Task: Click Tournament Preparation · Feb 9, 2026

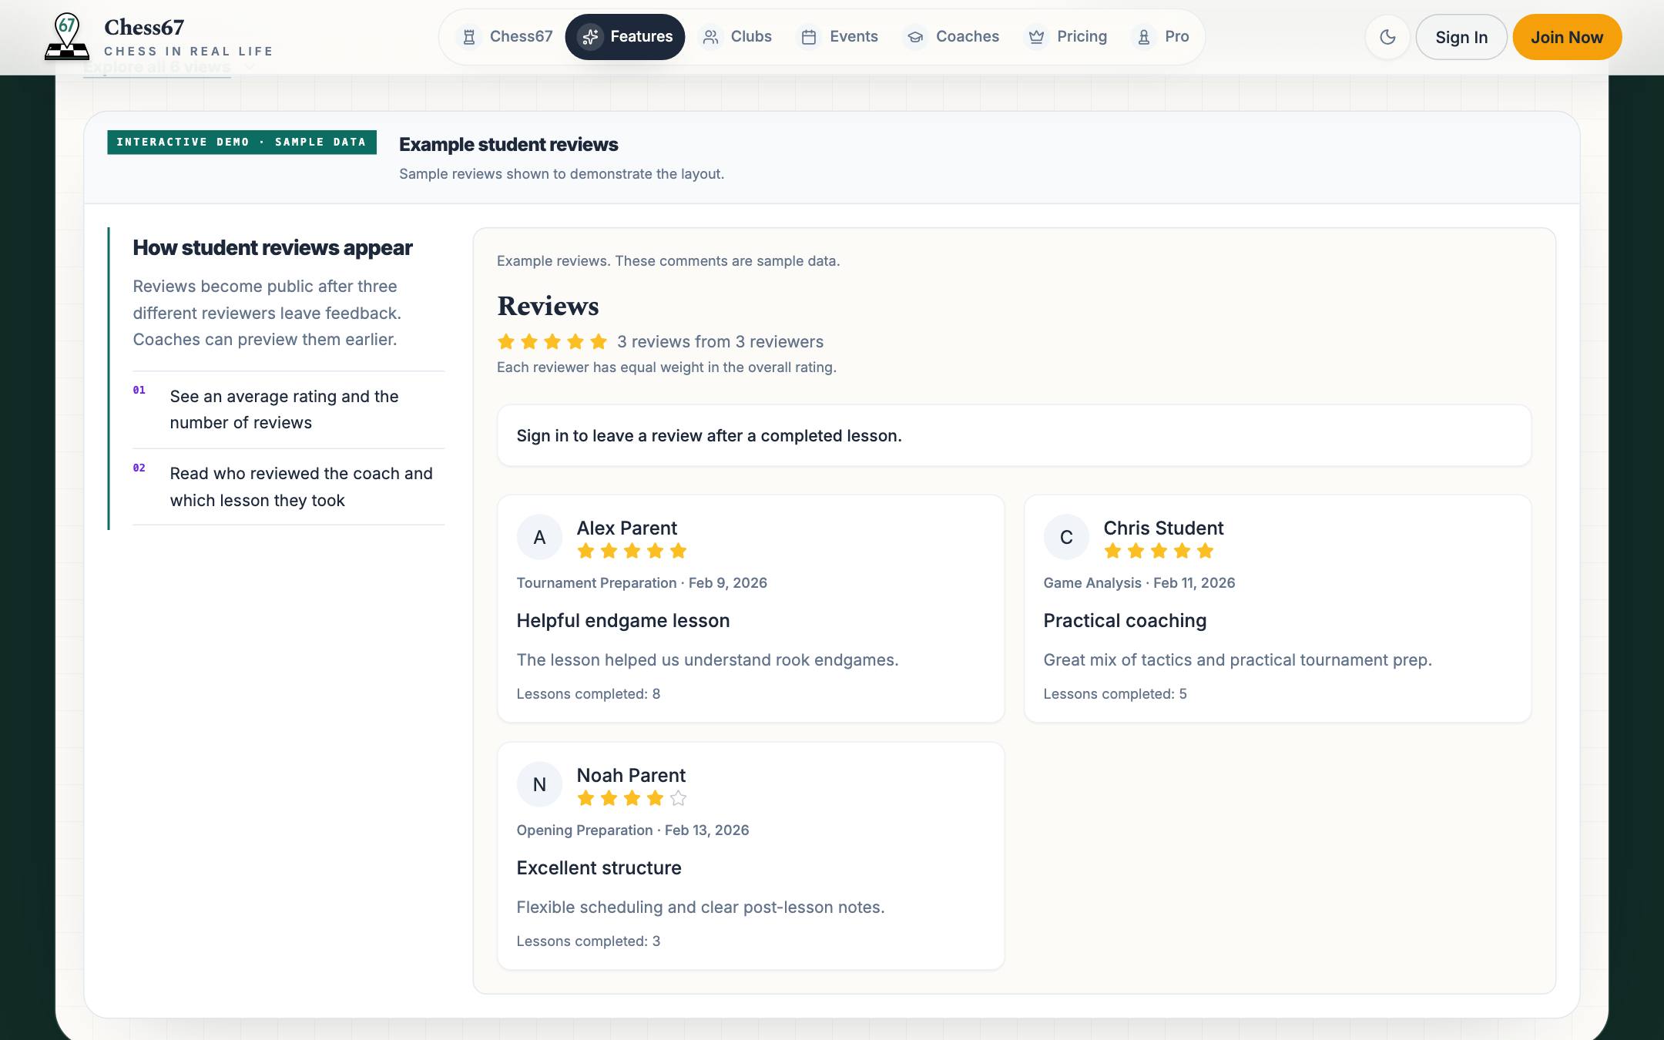Action: pos(642,582)
